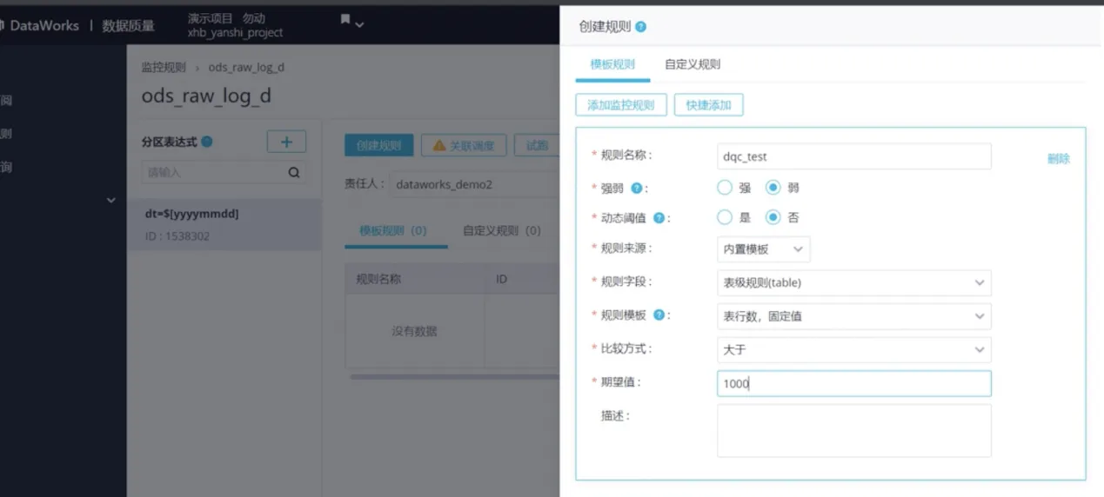Select the 弱 radio option
The width and height of the screenshot is (1104, 497).
773,187
